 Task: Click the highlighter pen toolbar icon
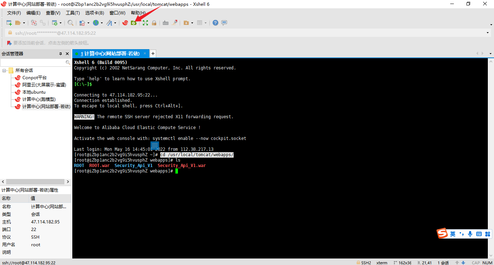coord(175,23)
